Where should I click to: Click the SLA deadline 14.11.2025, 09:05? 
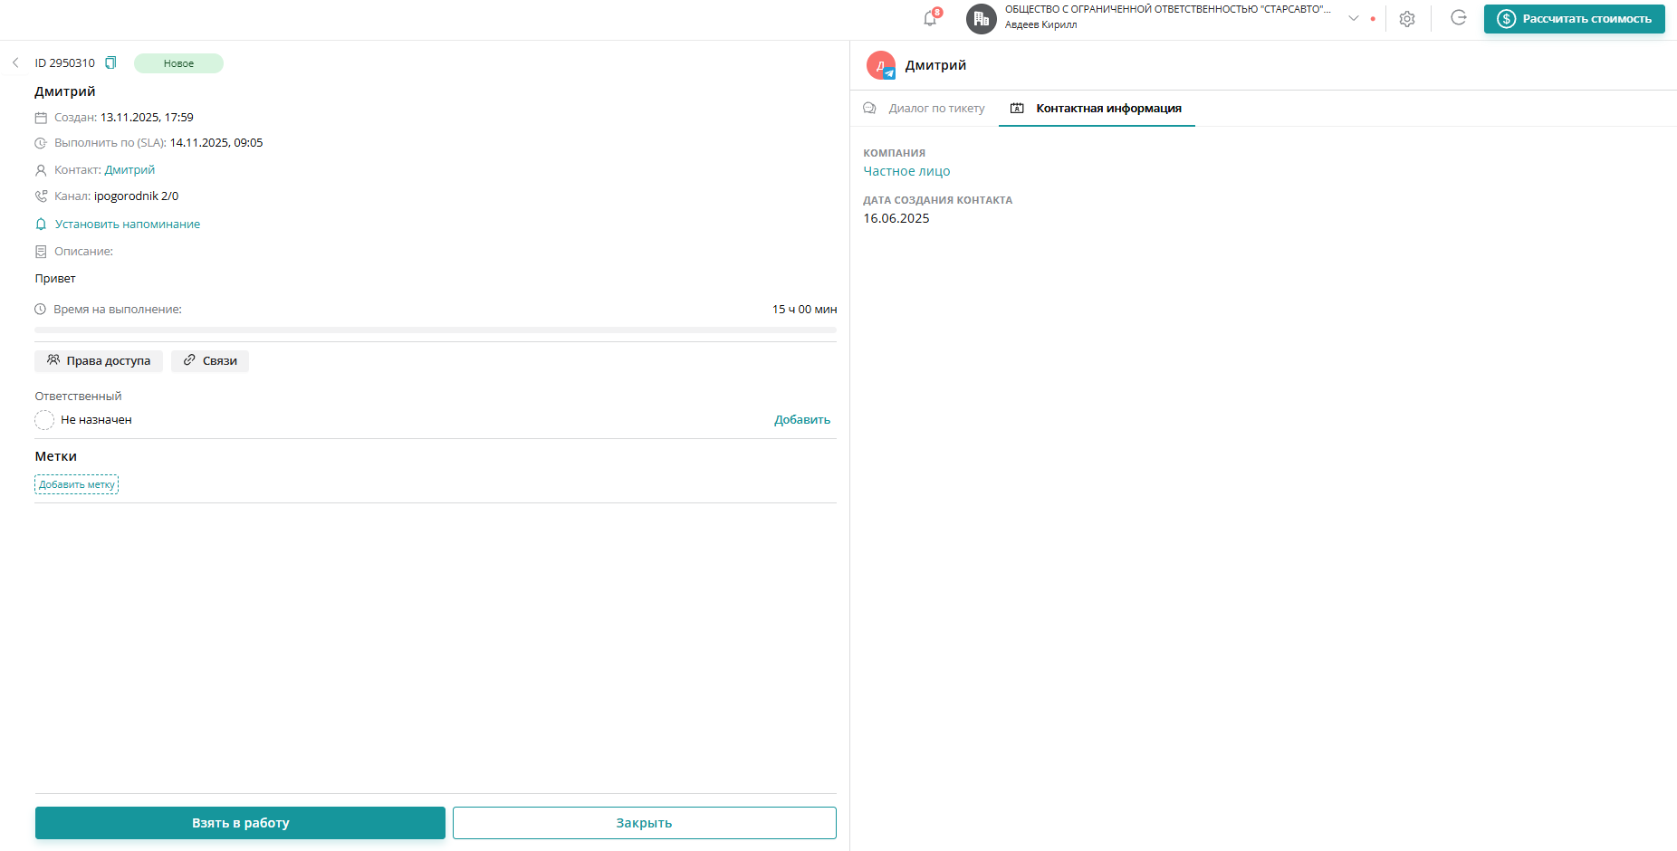(x=216, y=143)
